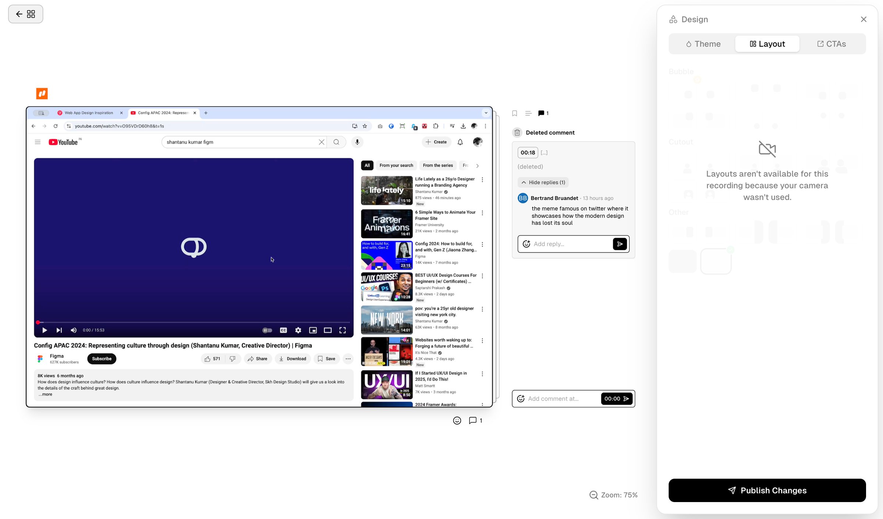883x519 pixels.
Task: Open more actions ellipsis under video
Action: [x=348, y=359]
